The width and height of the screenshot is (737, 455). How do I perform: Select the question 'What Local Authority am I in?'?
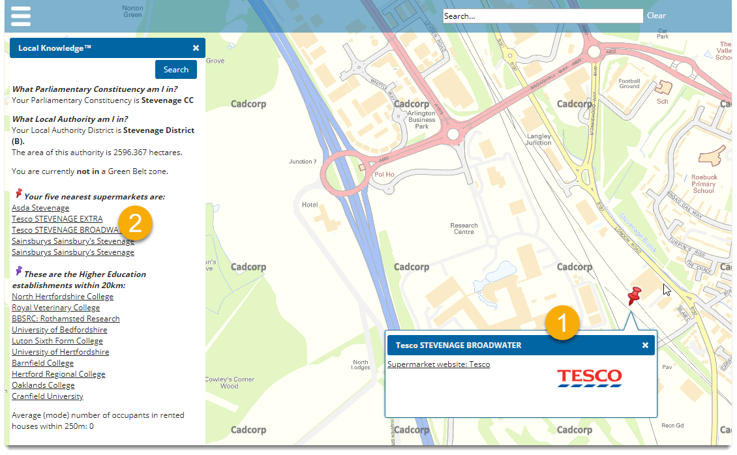click(x=70, y=119)
